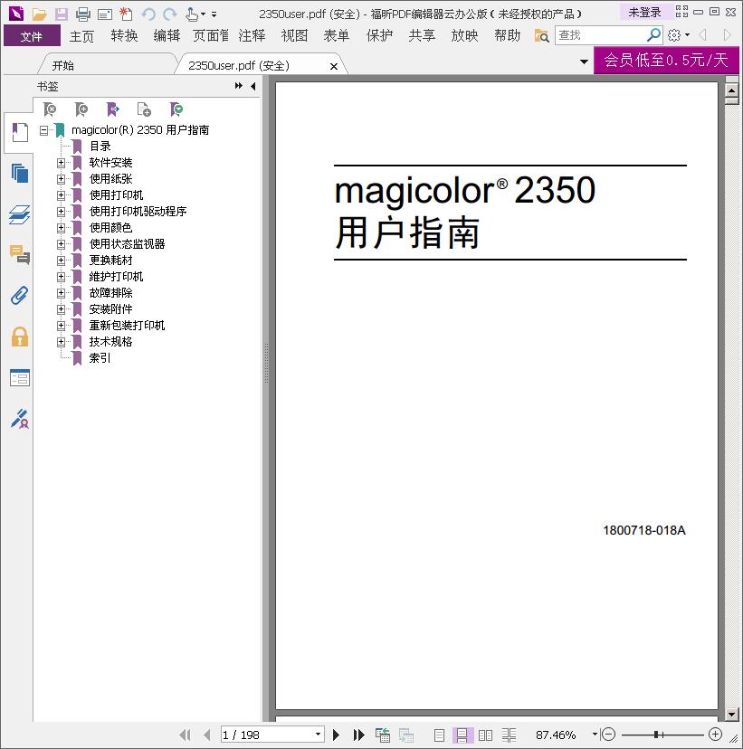743x749 pixels.
Task: Open the 索引 bookmark
Action: [100, 358]
